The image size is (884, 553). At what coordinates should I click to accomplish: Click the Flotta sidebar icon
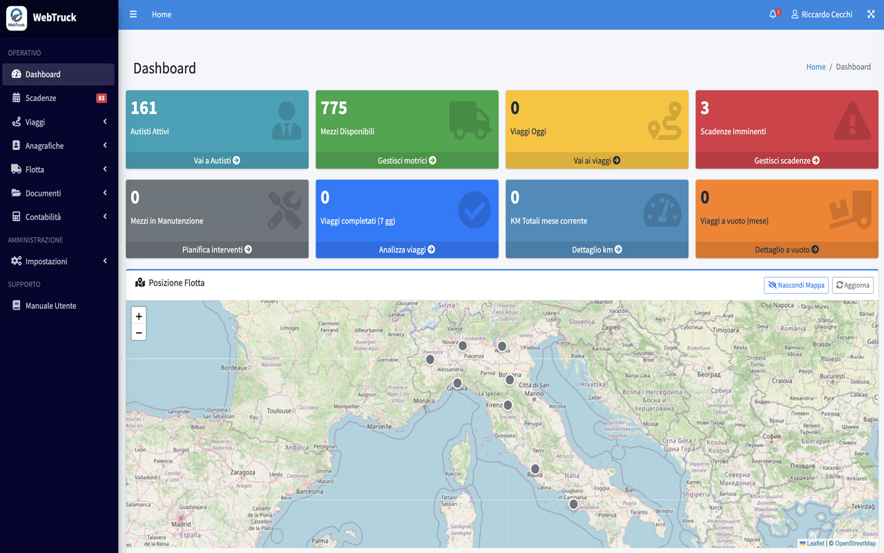16,169
